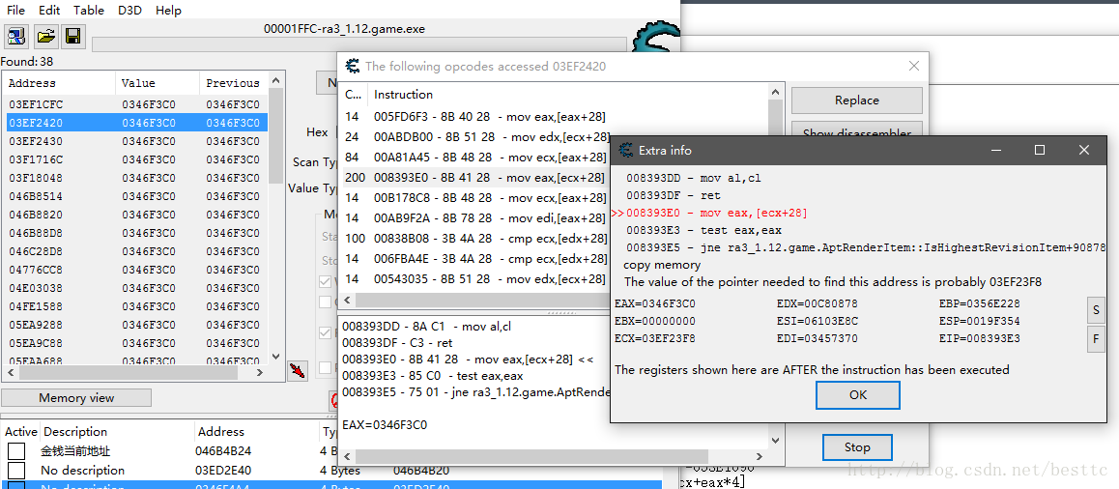The width and height of the screenshot is (1119, 489).
Task: Click the Description column header in address list
Action: tap(117, 431)
